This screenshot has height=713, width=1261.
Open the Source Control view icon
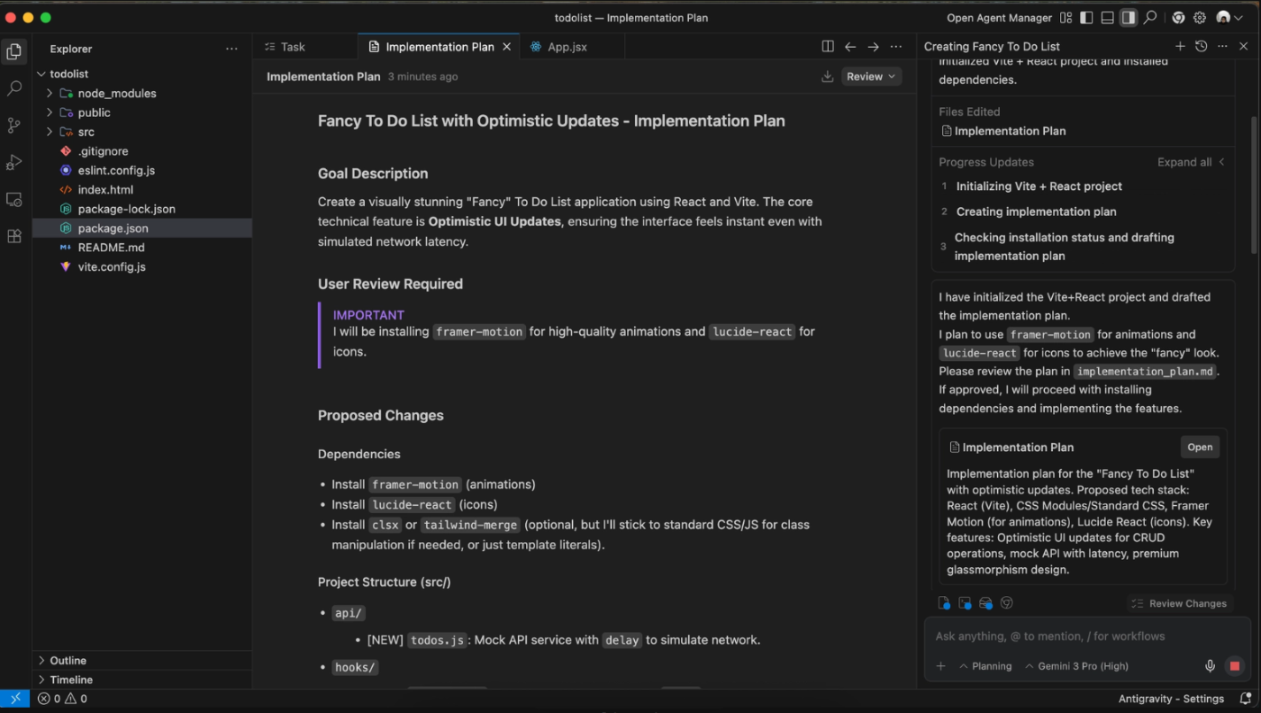(14, 125)
